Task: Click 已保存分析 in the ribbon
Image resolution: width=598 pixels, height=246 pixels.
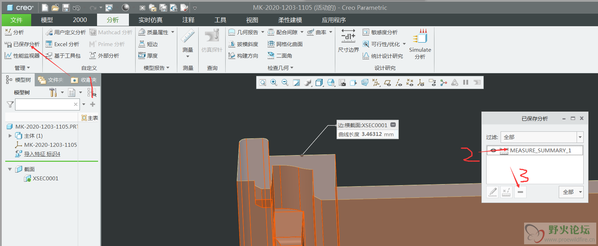Action: (22, 44)
